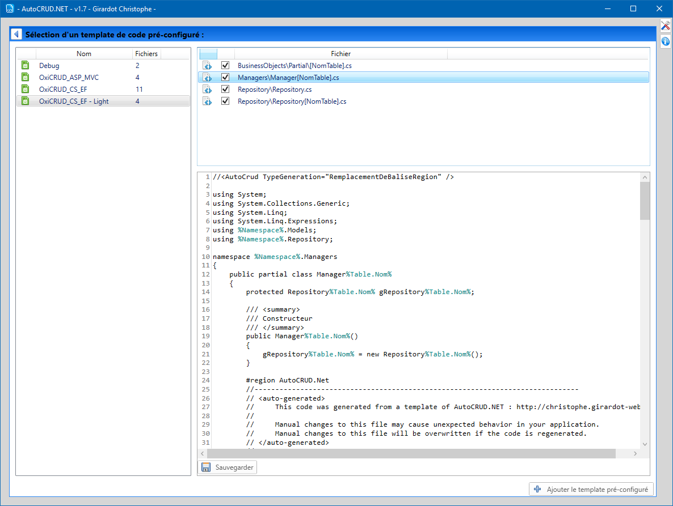
Task: Select file Repository\Repository[NomTable].cs
Action: (292, 101)
